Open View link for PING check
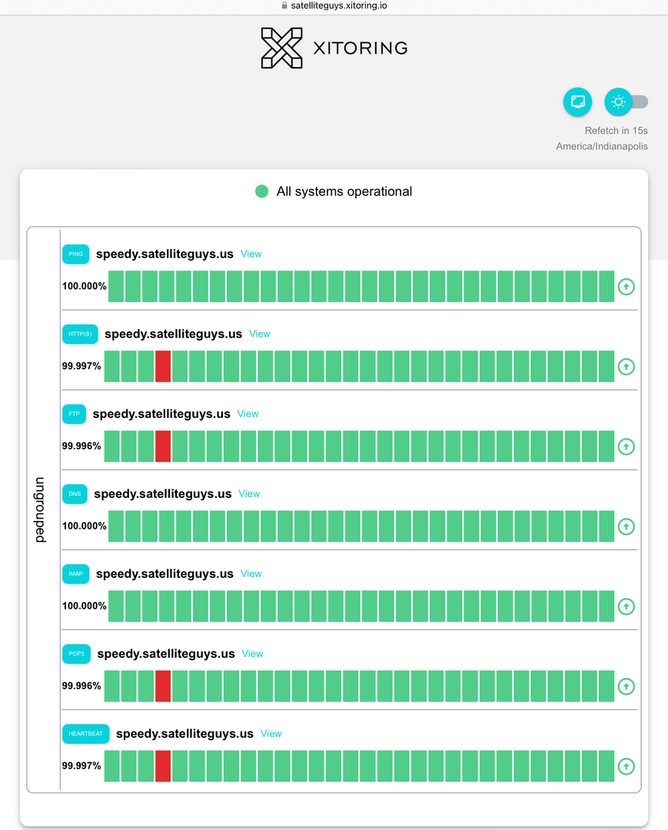The height and width of the screenshot is (830, 668). pyautogui.click(x=251, y=254)
